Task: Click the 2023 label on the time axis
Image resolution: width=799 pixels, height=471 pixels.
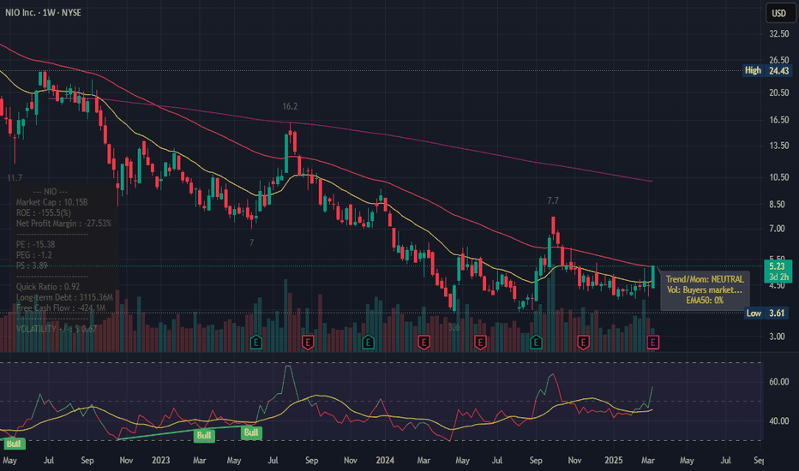Action: click(160, 461)
